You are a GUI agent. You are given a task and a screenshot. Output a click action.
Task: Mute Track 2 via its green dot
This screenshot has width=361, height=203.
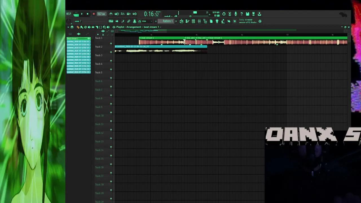(x=111, y=52)
